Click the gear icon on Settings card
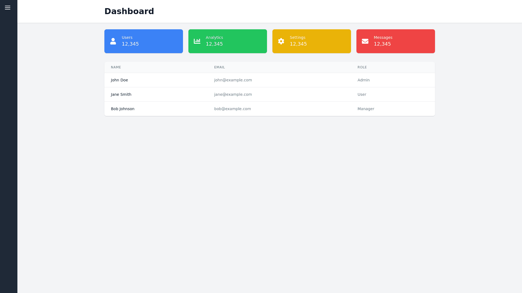522x293 pixels. 281,41
